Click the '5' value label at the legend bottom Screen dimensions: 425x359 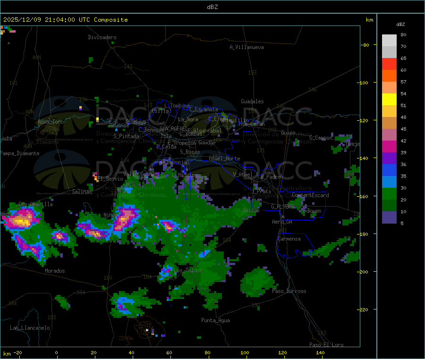point(402,223)
